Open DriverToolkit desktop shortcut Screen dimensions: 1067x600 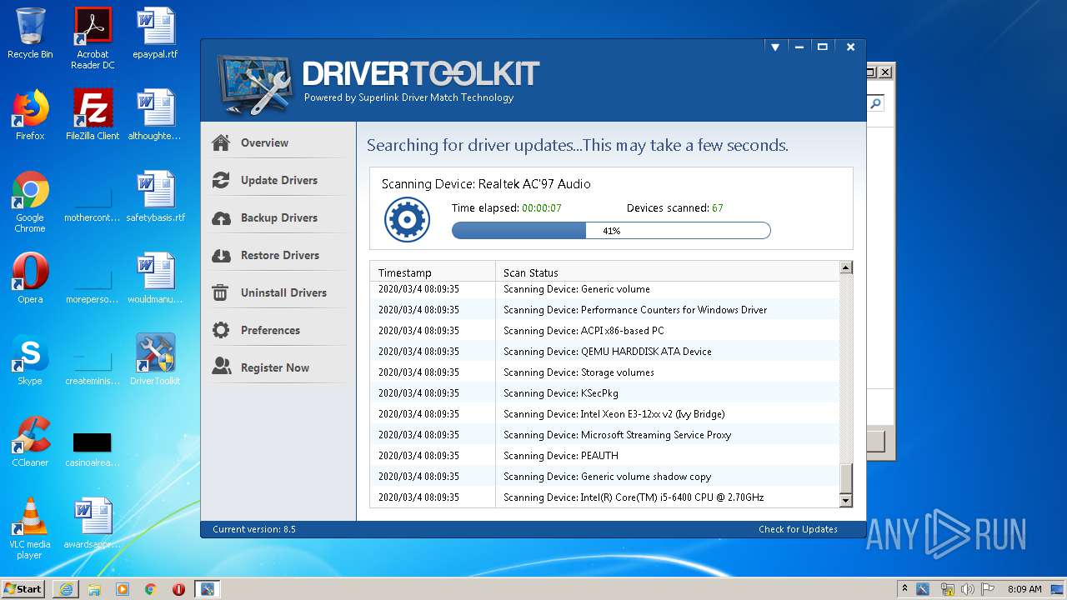pyautogui.click(x=156, y=360)
